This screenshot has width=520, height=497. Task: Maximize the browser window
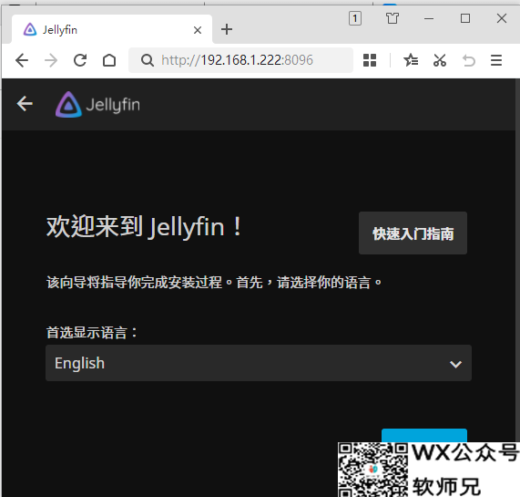(x=465, y=18)
